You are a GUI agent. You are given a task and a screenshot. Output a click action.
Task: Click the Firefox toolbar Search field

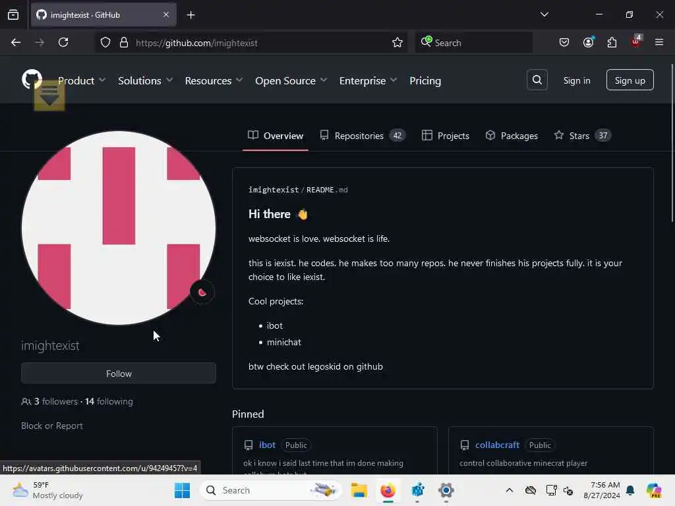tap(473, 43)
